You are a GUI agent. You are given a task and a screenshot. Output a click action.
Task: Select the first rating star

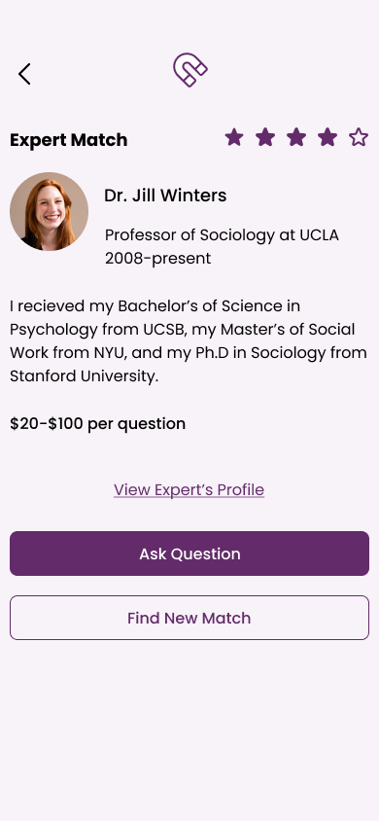point(234,138)
